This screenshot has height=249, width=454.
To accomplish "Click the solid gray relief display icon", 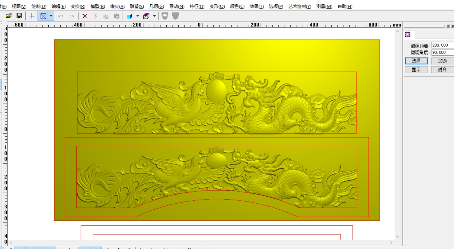I will click(175, 16).
